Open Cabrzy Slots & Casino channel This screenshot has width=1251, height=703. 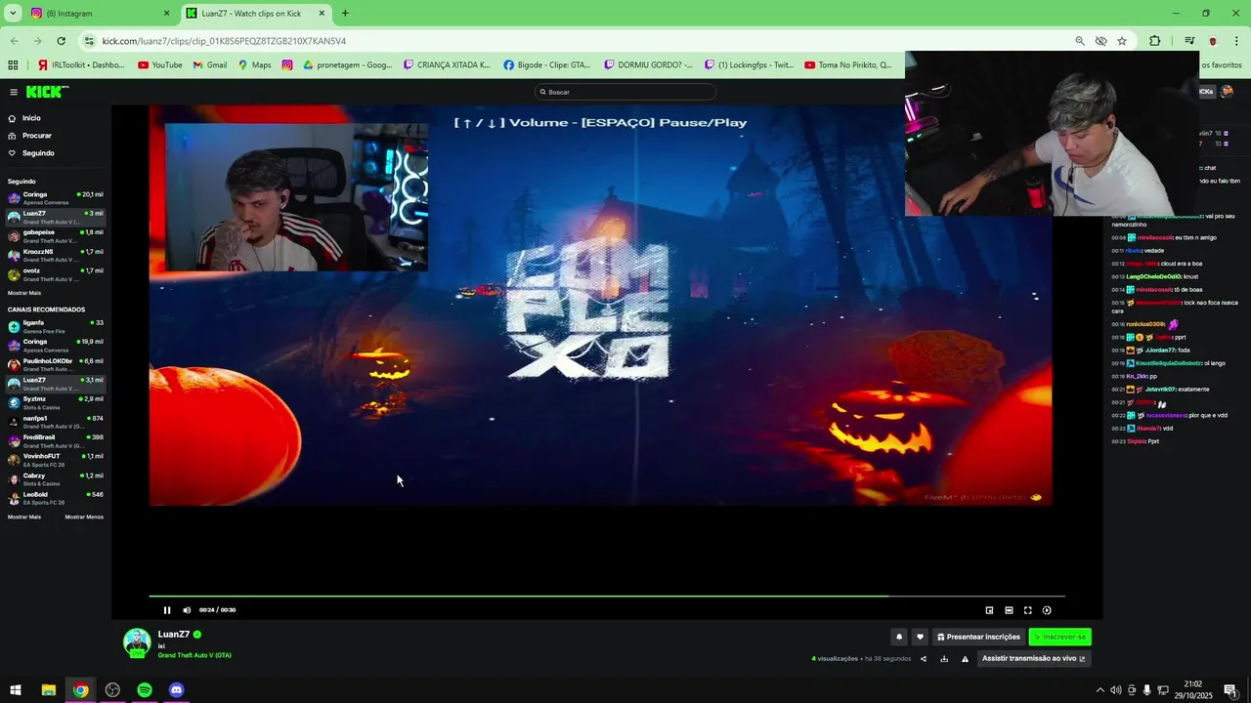(x=56, y=479)
